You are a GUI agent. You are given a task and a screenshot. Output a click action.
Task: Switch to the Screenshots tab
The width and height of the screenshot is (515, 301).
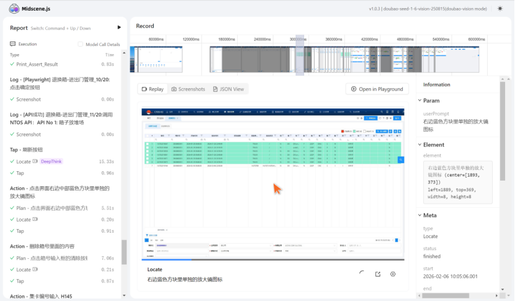(188, 89)
